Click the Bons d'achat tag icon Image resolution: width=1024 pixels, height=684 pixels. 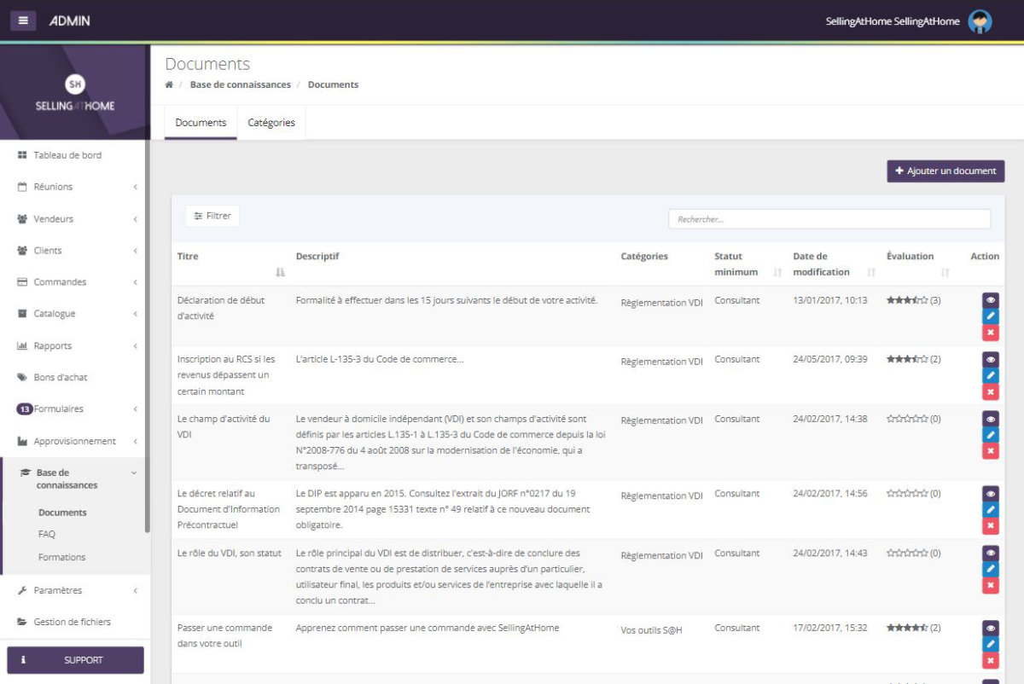click(x=22, y=378)
